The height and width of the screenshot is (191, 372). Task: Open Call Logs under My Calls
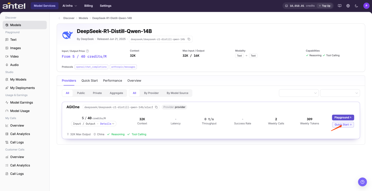tap(25, 142)
